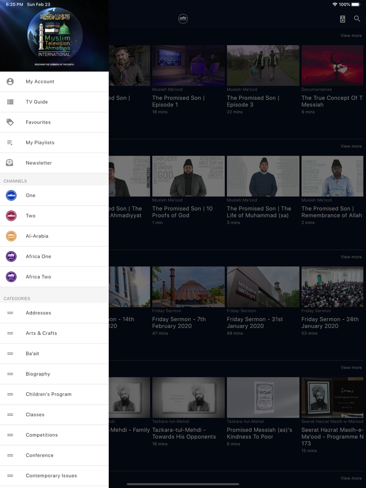
Task: Tap the Favourites tag icon
Action: 10,122
